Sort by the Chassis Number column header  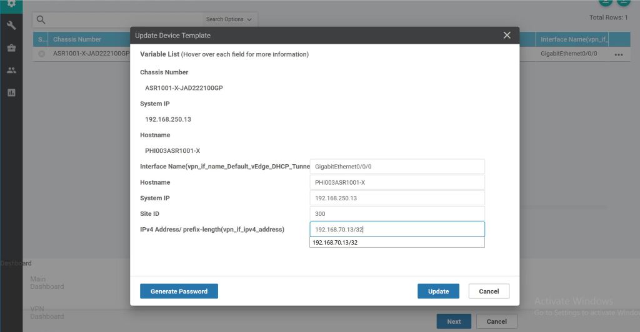77,39
